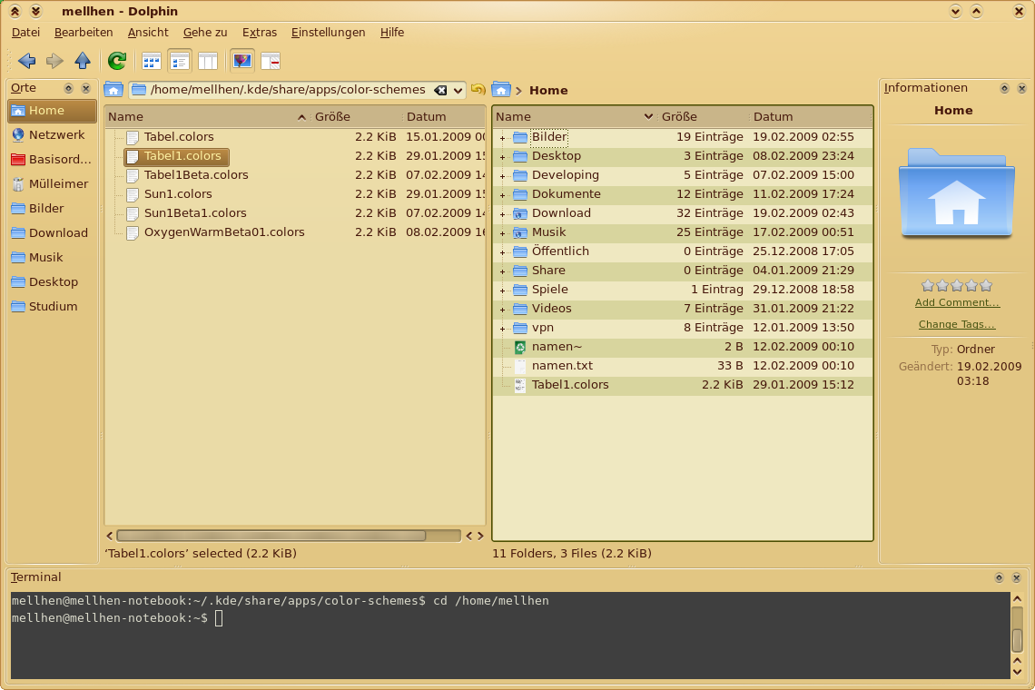Go up one folder level
Screen dimensions: 1035x690
tap(83, 61)
